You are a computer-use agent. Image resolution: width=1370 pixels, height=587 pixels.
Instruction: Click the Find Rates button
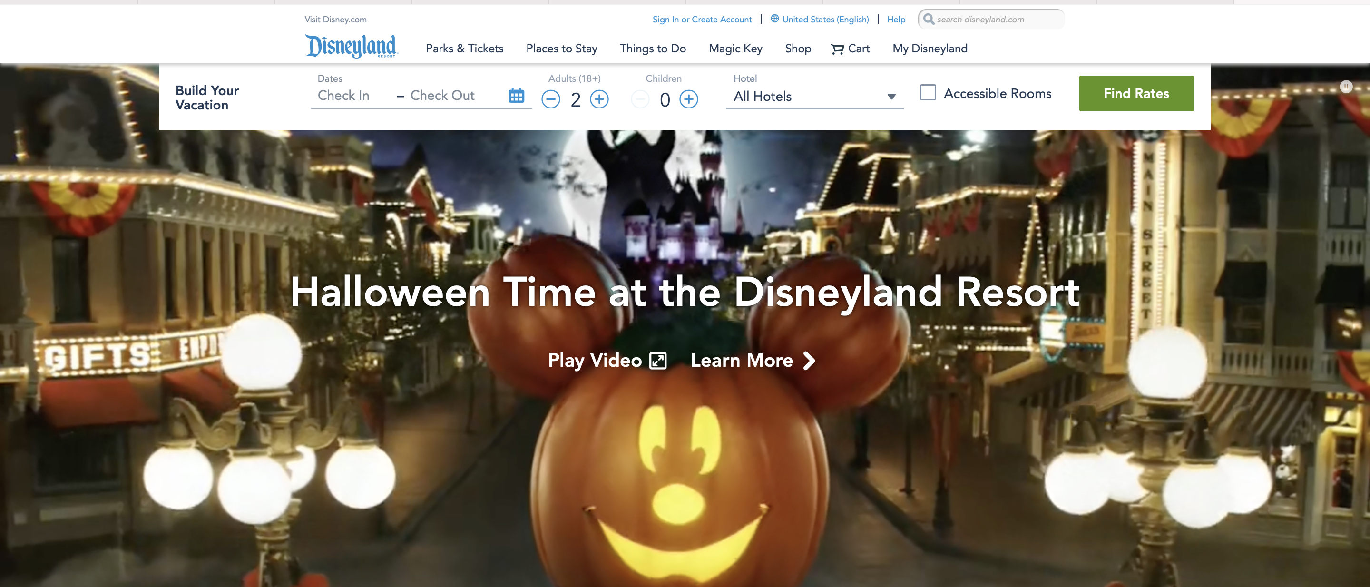[x=1136, y=93]
